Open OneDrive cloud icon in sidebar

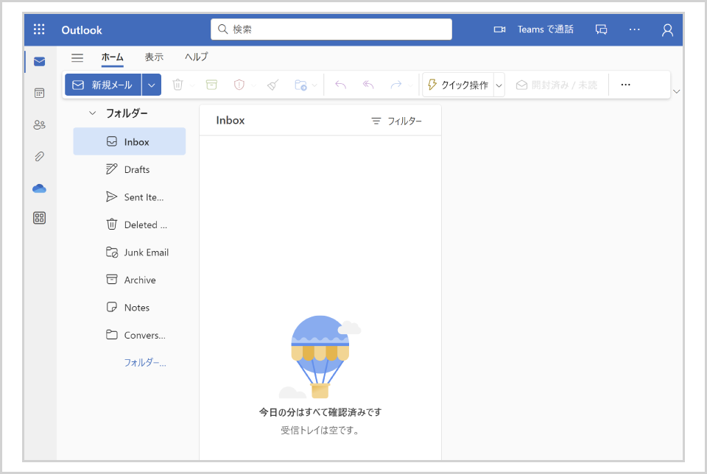40,188
